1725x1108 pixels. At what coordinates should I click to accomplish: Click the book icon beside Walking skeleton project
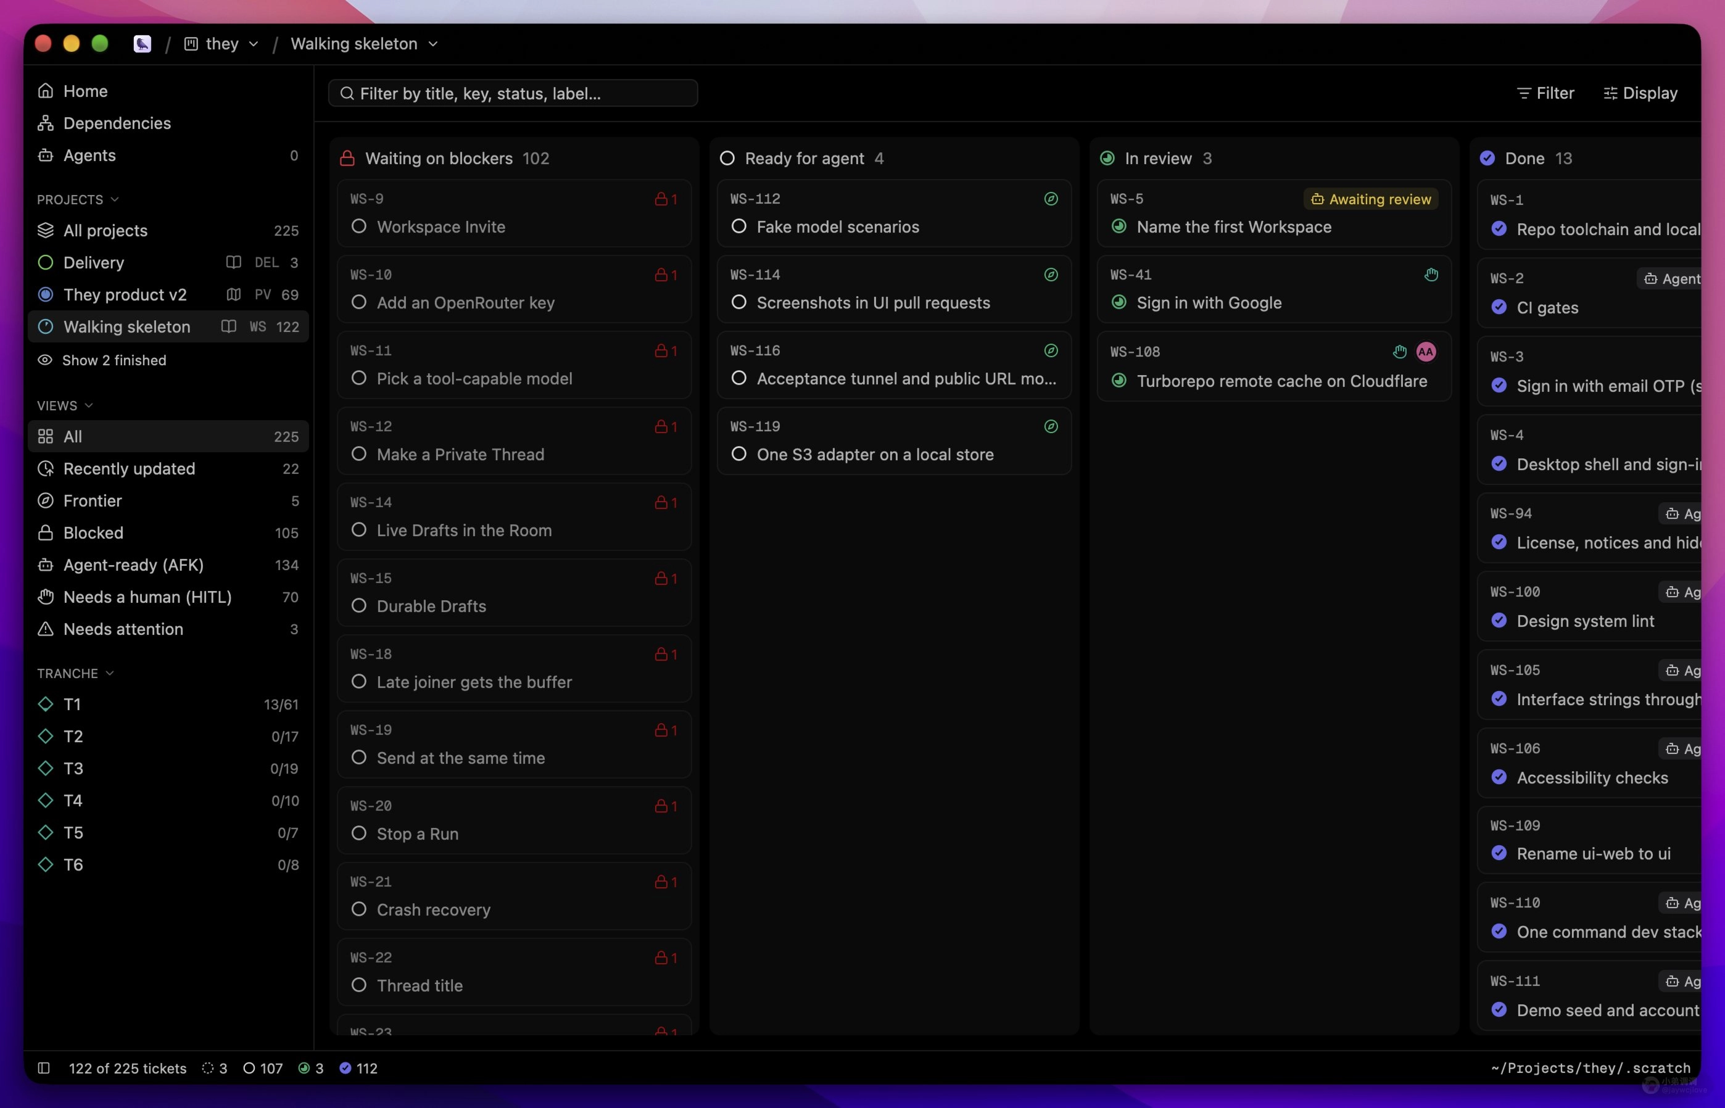click(229, 326)
